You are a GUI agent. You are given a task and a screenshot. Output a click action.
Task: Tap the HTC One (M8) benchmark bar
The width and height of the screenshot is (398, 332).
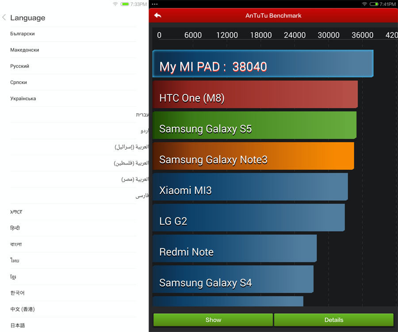click(x=255, y=95)
